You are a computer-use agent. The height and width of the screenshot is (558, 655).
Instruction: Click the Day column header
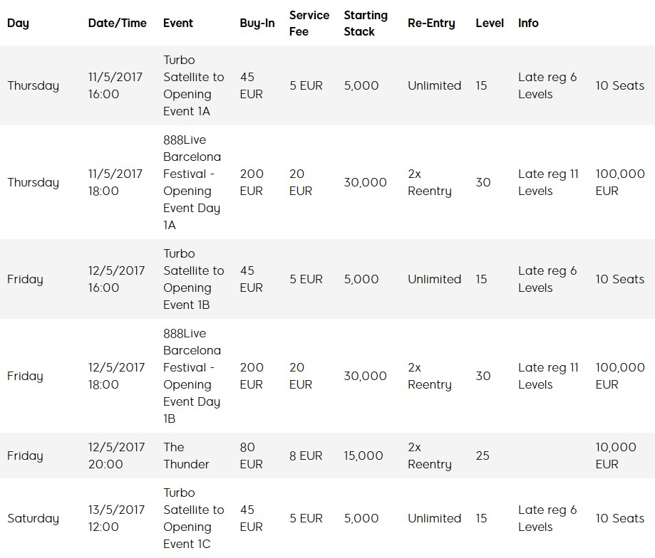pos(18,23)
